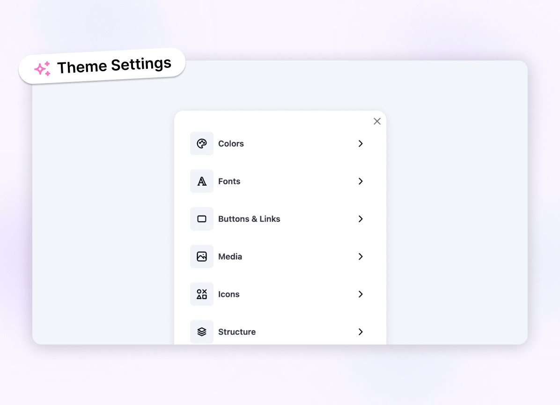The width and height of the screenshot is (560, 405).
Task: Open Buttons & Links via its chevron
Action: coord(361,219)
